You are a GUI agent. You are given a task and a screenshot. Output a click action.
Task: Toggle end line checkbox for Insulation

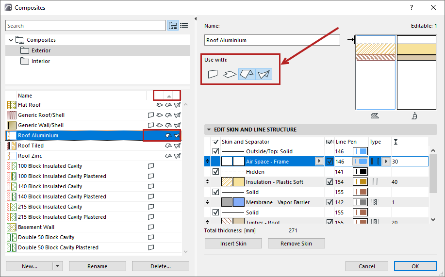[x=330, y=182]
